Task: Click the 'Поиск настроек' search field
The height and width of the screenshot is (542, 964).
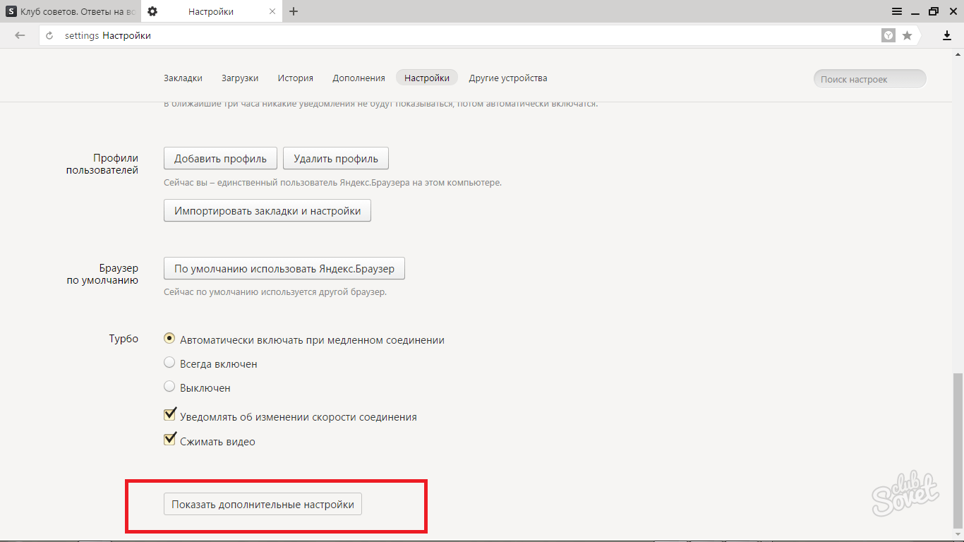Action: click(x=869, y=79)
